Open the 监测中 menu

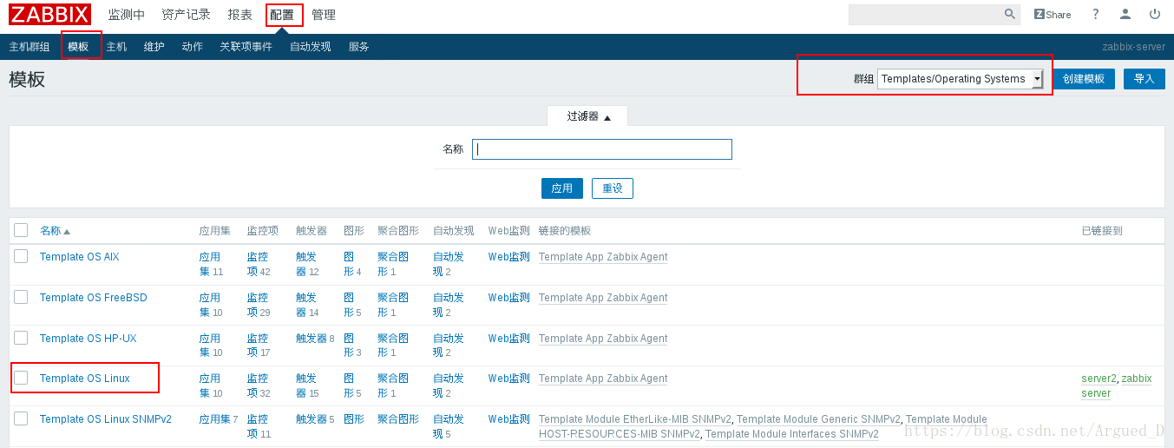point(127,15)
